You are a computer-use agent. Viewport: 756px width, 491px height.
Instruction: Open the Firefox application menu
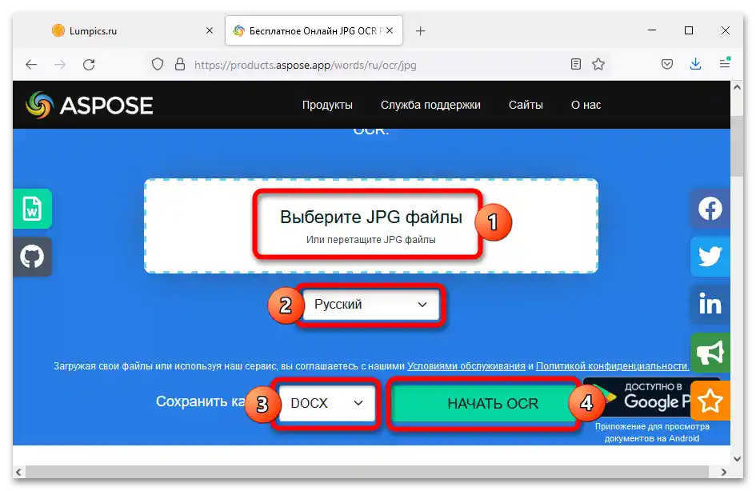[725, 63]
